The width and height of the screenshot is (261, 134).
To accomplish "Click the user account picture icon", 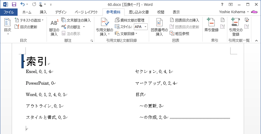I will (254, 12).
